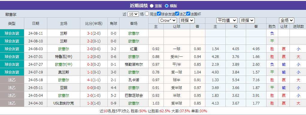Open the 2-2(0-1) score on 24-08-10
Image resolution: width=306 pixels, height=115 pixels.
[x=94, y=41]
